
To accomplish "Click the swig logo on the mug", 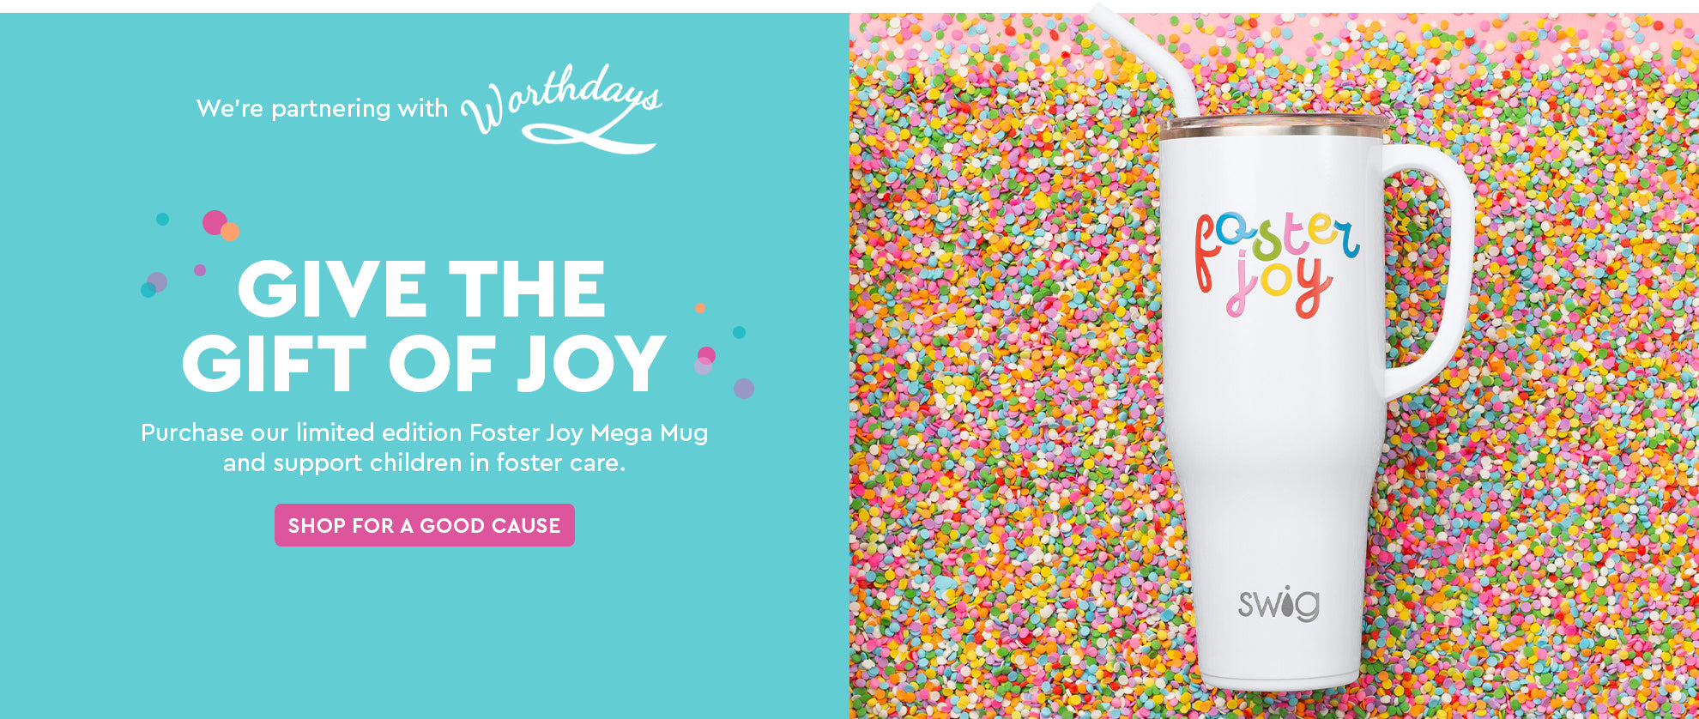I will (1279, 603).
